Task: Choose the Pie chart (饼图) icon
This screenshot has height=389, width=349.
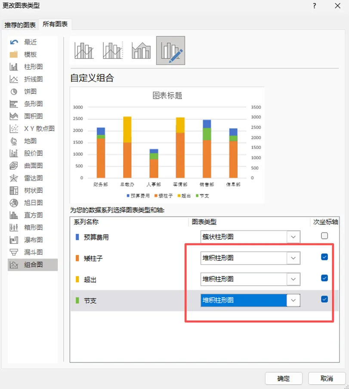Action: pos(14,92)
